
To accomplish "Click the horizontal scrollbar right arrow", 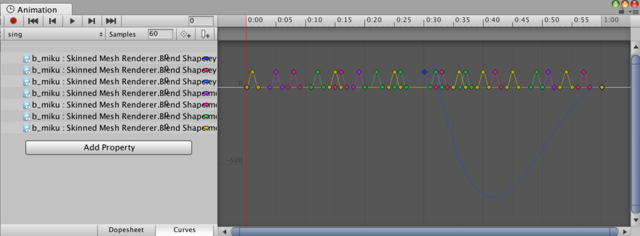I will click(625, 232).
